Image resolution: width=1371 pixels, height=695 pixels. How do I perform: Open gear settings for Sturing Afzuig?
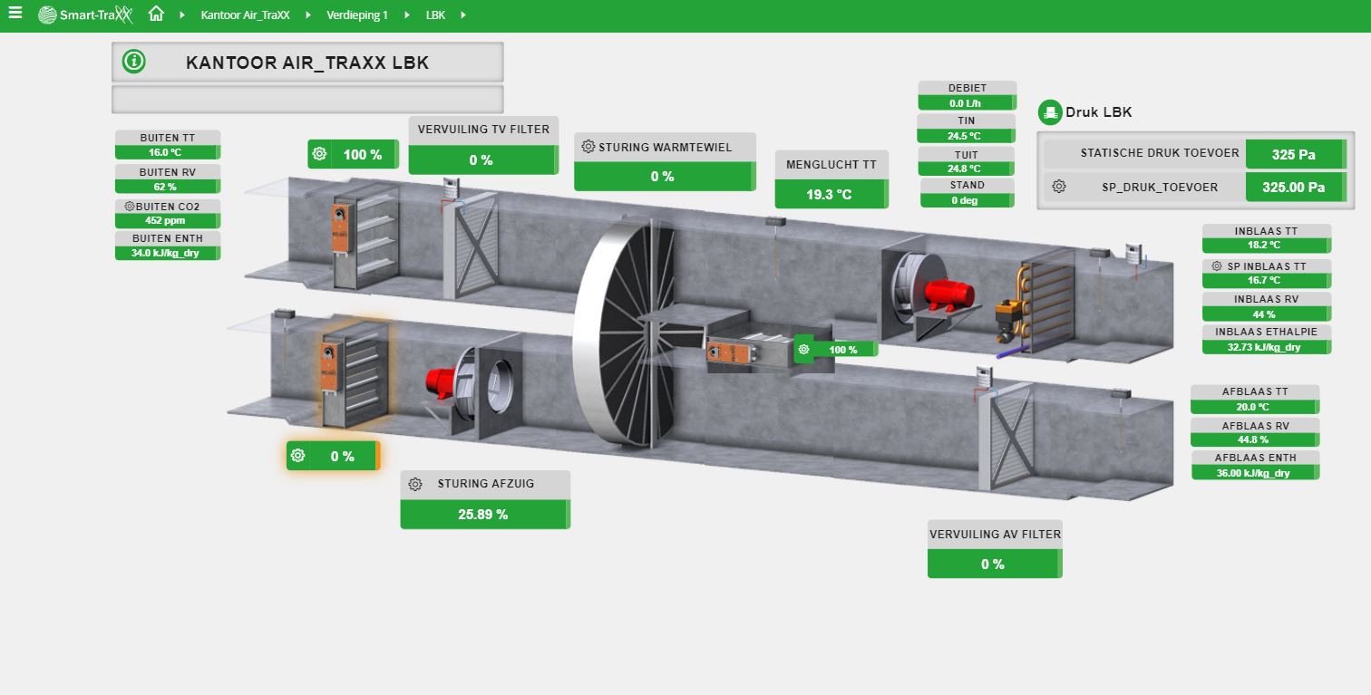(415, 484)
